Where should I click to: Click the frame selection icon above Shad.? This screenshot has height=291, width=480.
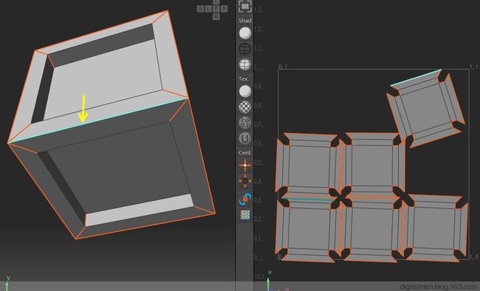[245, 7]
